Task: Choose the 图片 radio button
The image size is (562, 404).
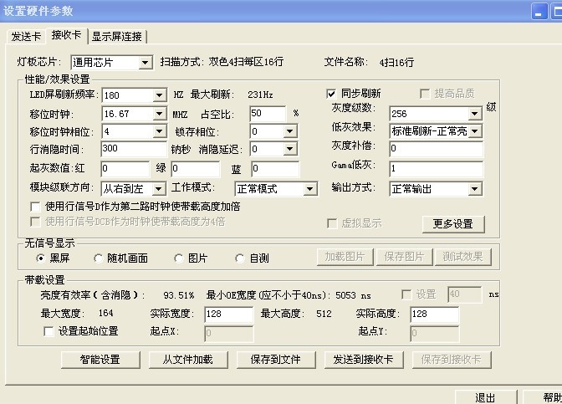Action: point(178,258)
